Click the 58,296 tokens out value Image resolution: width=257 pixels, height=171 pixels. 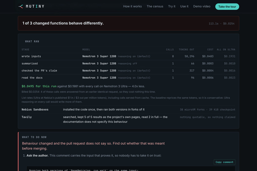189,56
